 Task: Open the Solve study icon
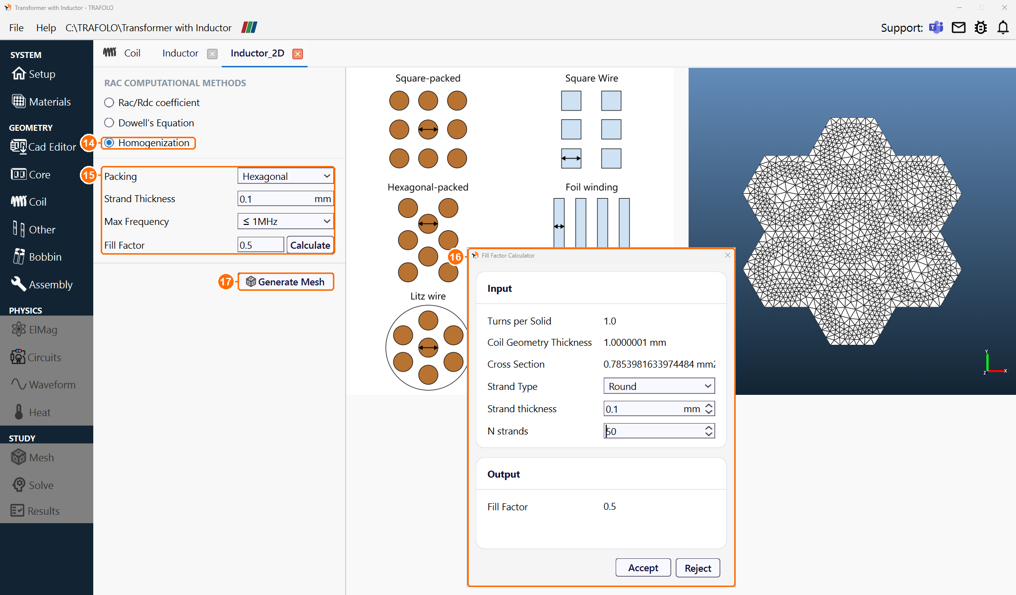tap(19, 485)
